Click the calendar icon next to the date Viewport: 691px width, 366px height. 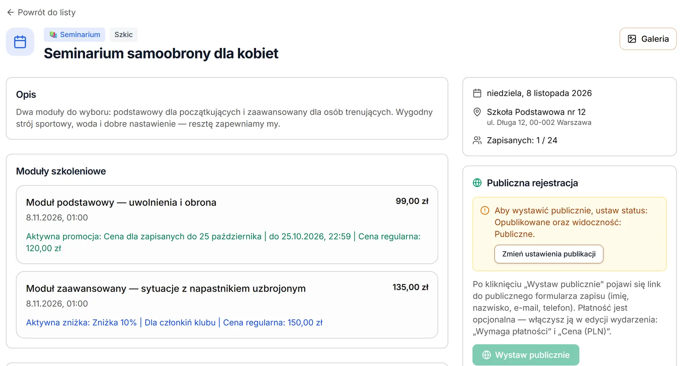[477, 93]
